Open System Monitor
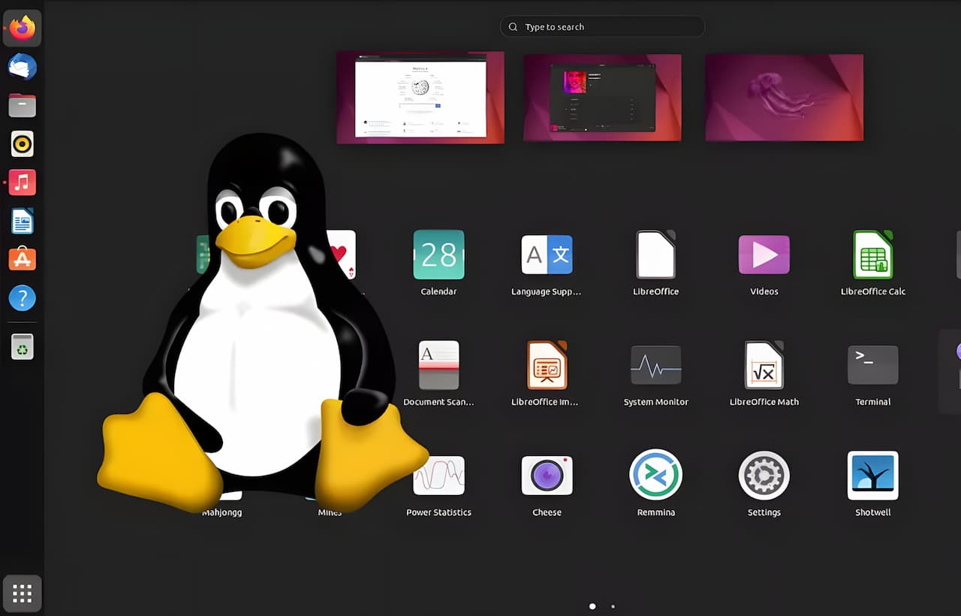This screenshot has height=616, width=961. click(x=655, y=366)
